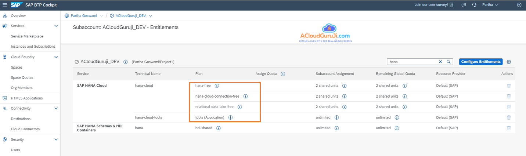
Task: Open the support headset icon
Action: (x=474, y=5)
